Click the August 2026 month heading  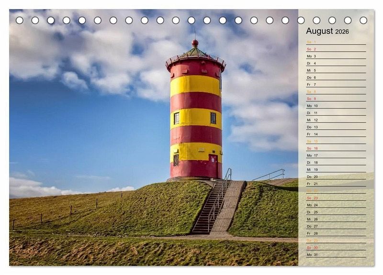coord(327,31)
